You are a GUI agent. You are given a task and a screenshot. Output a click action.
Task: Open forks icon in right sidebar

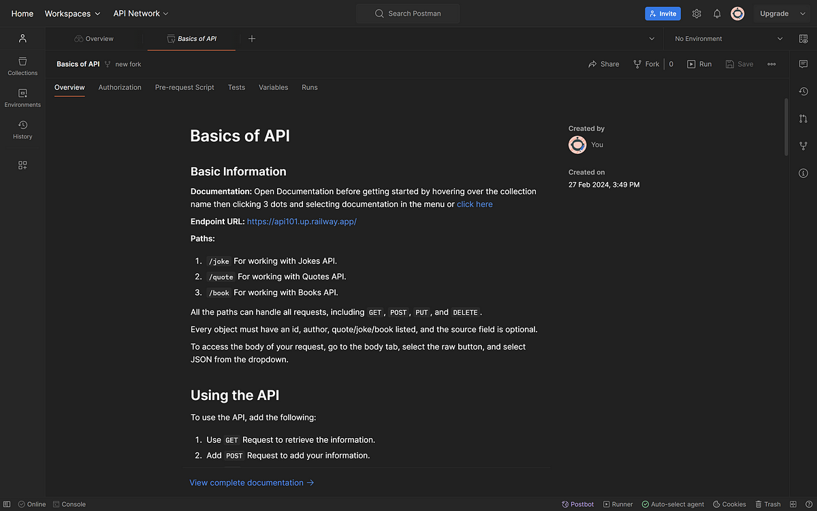(803, 146)
